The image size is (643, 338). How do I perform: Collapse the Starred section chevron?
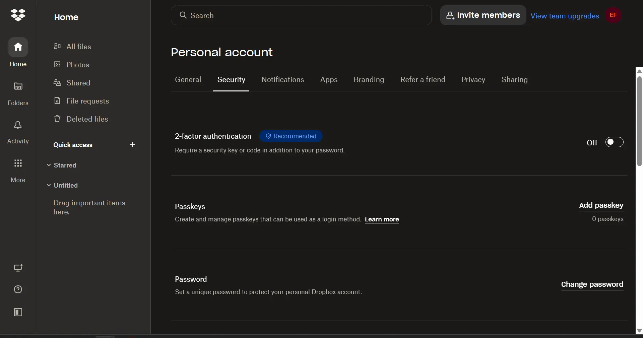coord(49,165)
